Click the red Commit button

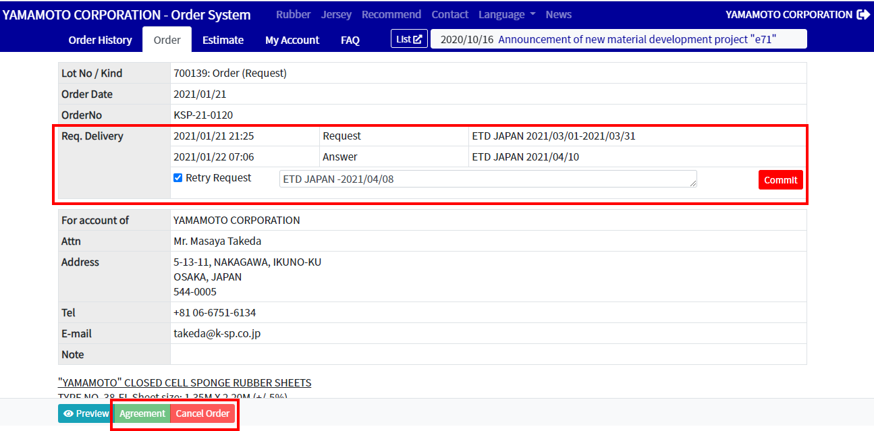(781, 180)
